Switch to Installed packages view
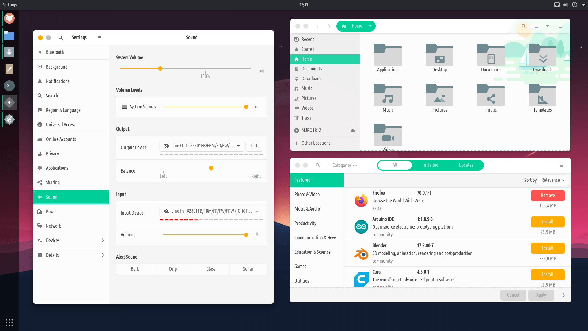 click(x=430, y=165)
